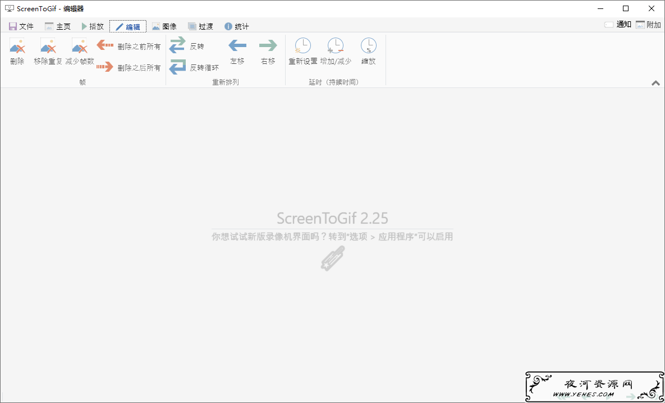Switch to the 主页 tab
The height and width of the screenshot is (403, 665).
[58, 26]
